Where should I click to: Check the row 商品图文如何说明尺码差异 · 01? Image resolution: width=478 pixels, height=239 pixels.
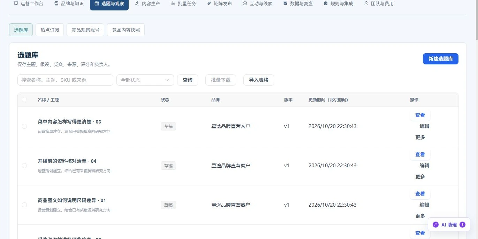(x=24, y=205)
